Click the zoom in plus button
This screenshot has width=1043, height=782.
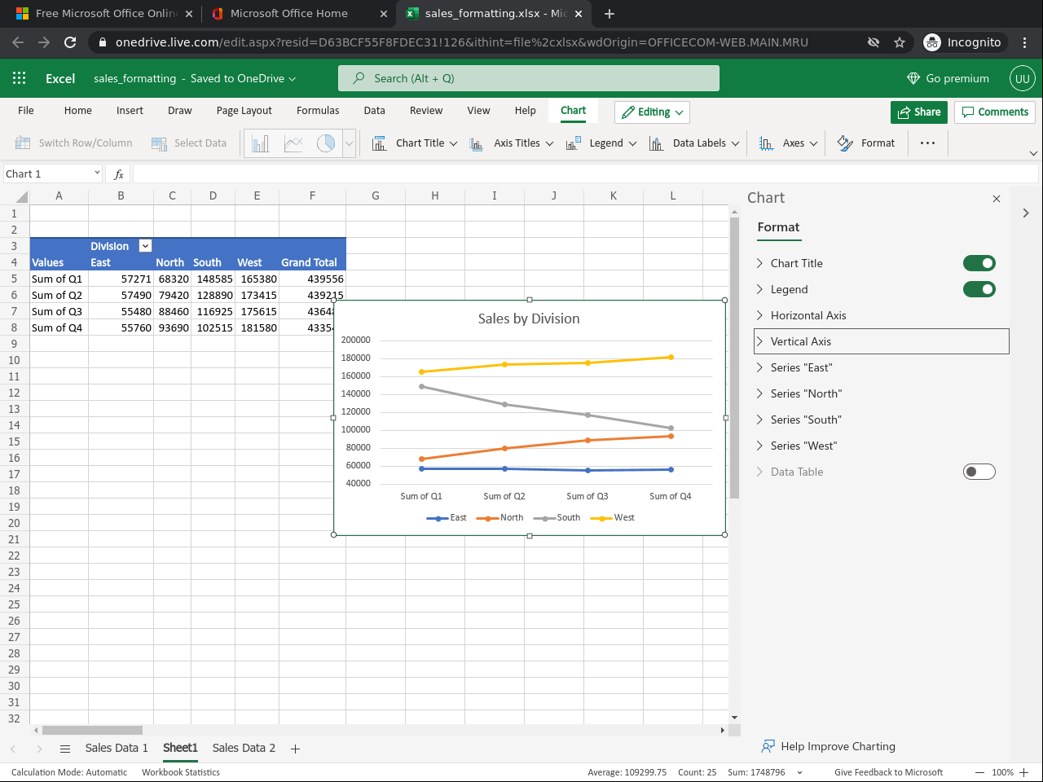[x=1024, y=772]
